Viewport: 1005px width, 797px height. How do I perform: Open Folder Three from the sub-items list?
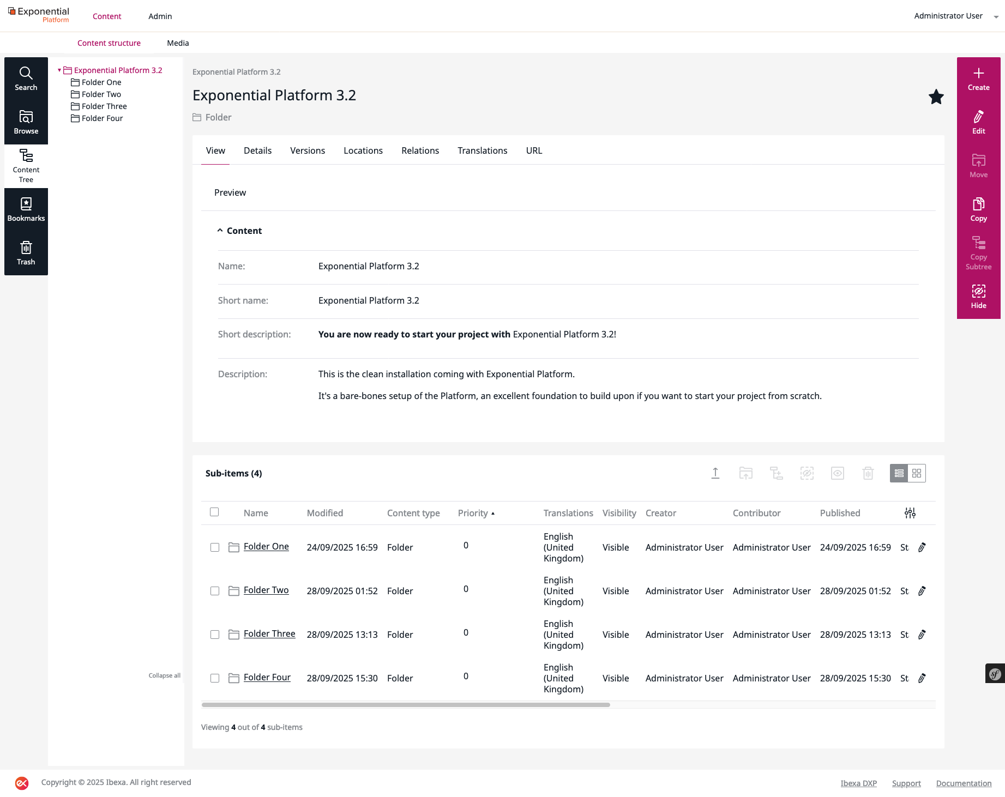pos(269,633)
